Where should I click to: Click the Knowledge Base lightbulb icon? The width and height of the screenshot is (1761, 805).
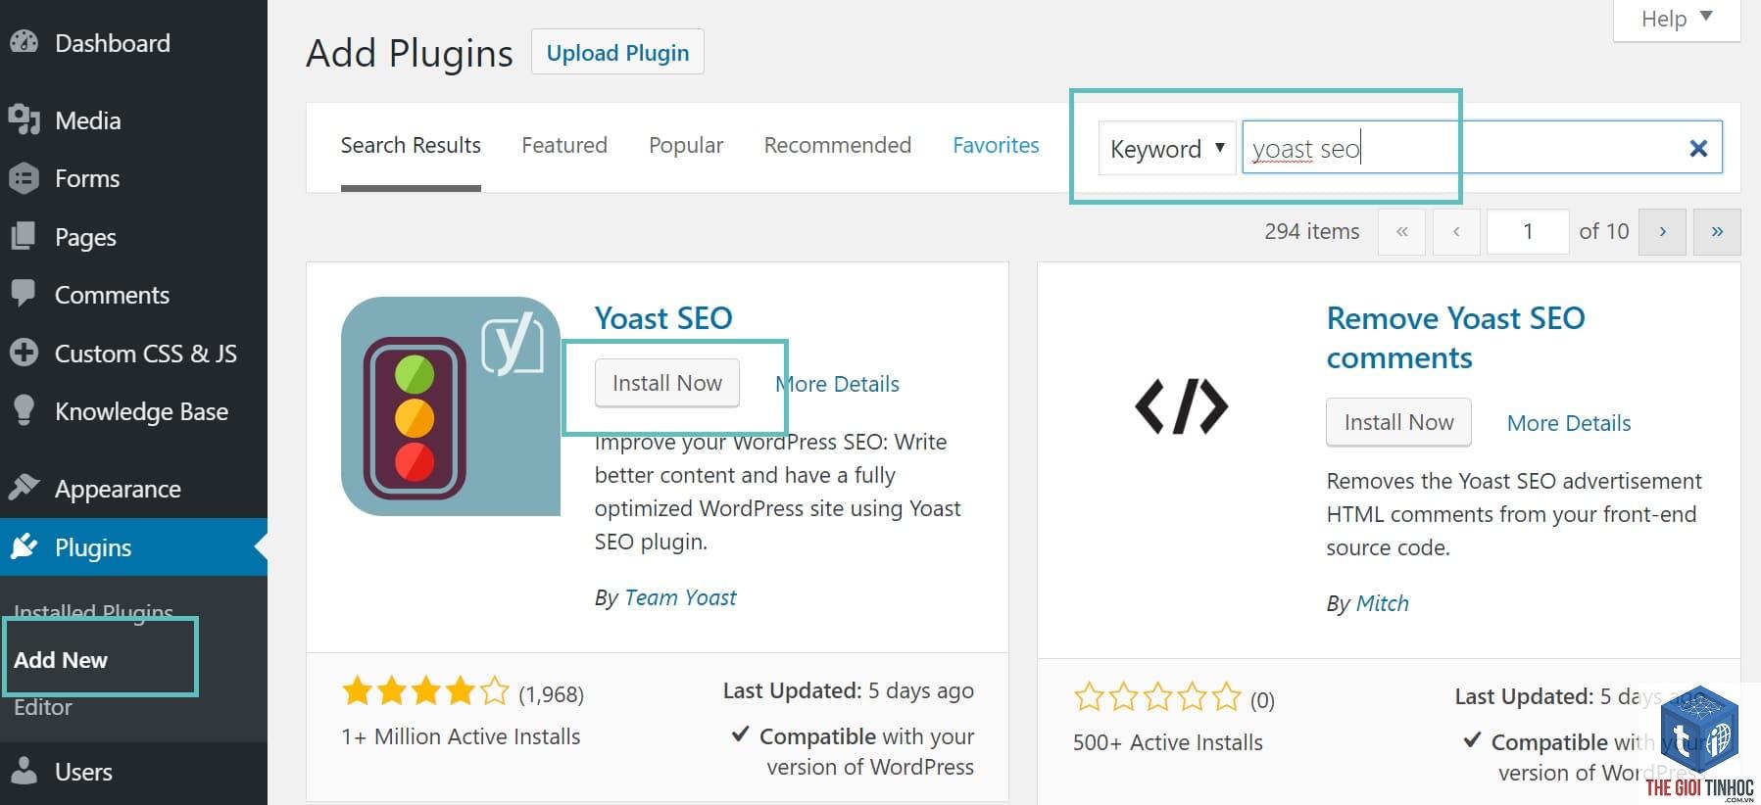point(24,410)
